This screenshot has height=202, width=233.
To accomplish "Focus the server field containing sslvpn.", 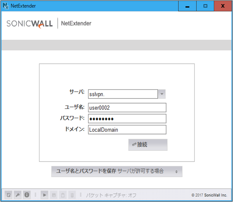I will coord(123,94).
